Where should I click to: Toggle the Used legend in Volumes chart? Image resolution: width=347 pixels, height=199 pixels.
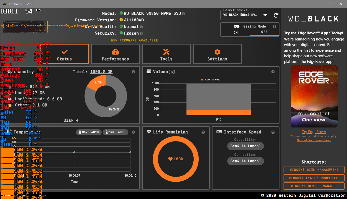(x=205, y=80)
